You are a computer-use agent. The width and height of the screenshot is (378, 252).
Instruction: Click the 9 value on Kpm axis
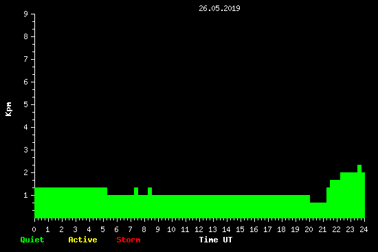tap(26, 14)
